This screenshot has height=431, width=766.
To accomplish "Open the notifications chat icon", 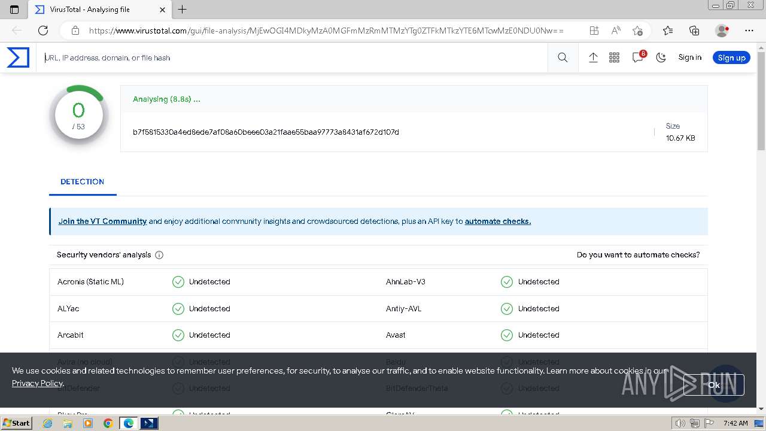I will [x=638, y=57].
